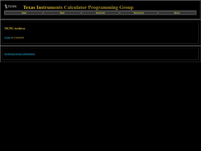Open the Home navigation link
This screenshot has width=201, height=151.
[24, 13]
